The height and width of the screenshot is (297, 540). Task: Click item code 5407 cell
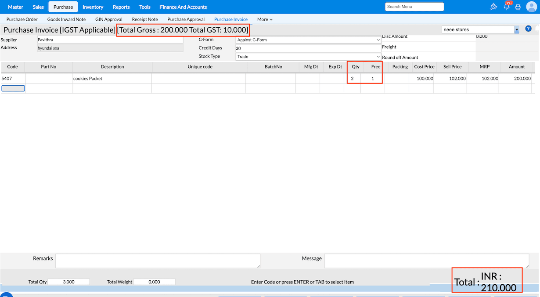tap(13, 78)
